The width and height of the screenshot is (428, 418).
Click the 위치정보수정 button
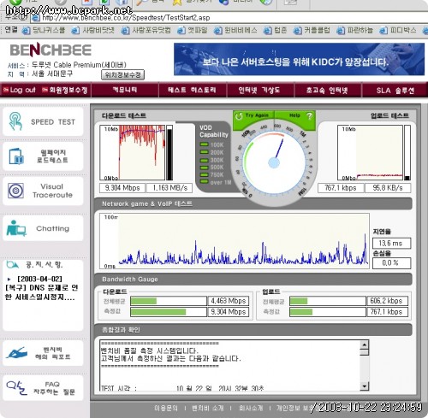click(x=123, y=74)
